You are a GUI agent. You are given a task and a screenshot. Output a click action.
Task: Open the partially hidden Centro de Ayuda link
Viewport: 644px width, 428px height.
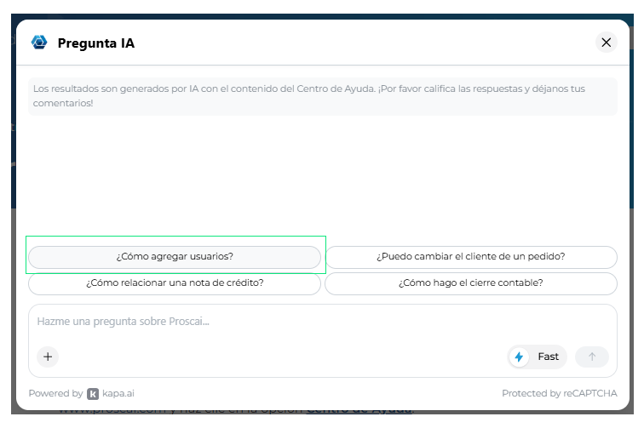tap(359, 411)
